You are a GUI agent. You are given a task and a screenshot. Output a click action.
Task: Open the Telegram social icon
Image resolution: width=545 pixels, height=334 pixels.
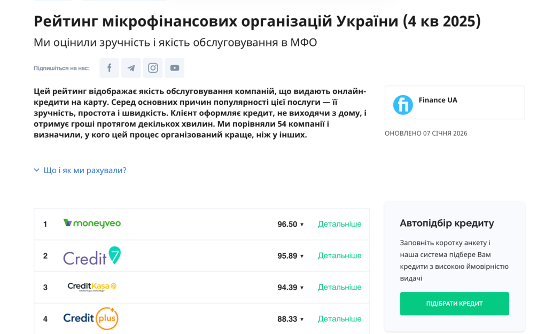tap(131, 68)
